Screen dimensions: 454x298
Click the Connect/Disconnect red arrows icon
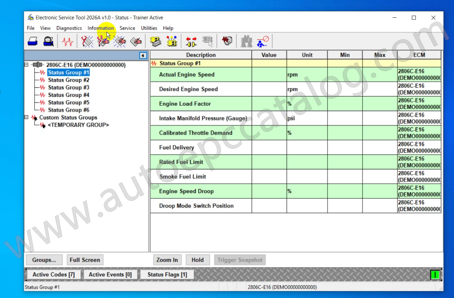(191, 41)
